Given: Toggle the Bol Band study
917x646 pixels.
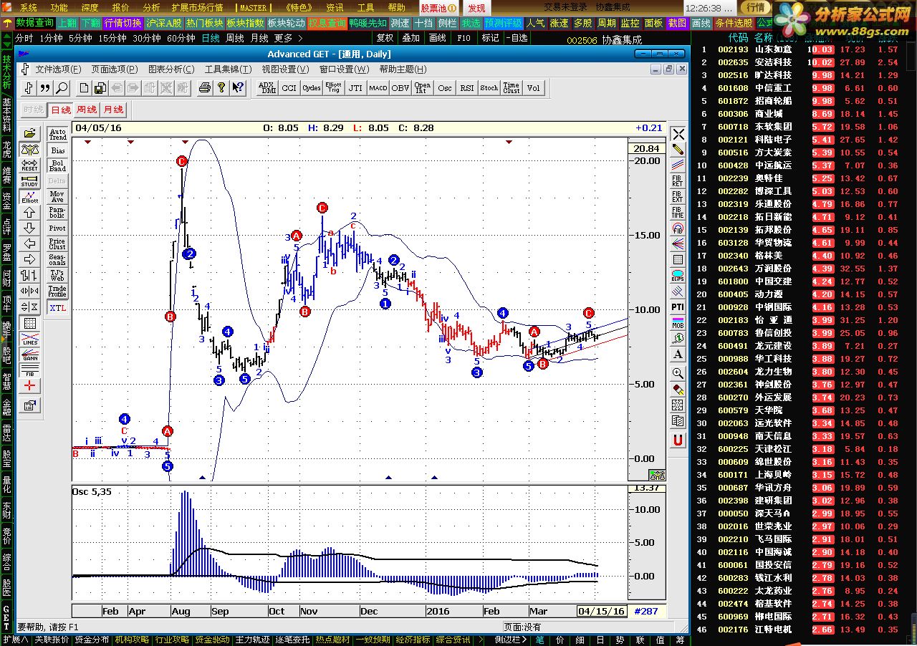Looking at the screenshot, I should pos(57,165).
